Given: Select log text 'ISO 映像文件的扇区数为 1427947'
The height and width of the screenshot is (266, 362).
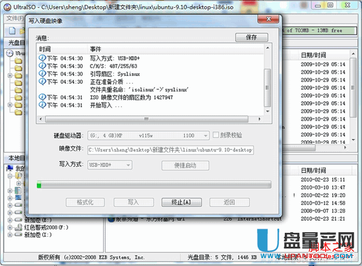Looking at the screenshot, I should click(132, 98).
